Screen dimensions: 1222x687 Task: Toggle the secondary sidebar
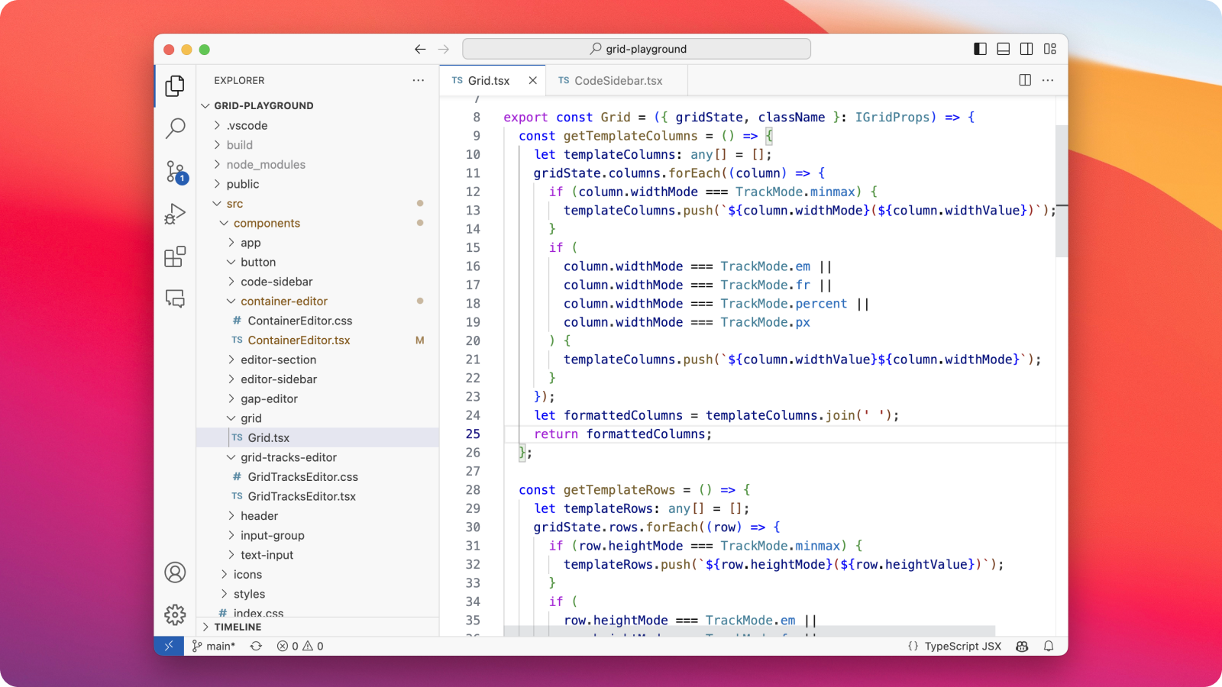point(1026,48)
